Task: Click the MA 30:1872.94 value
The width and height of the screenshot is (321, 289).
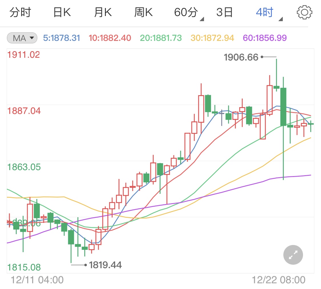Action: [212, 38]
